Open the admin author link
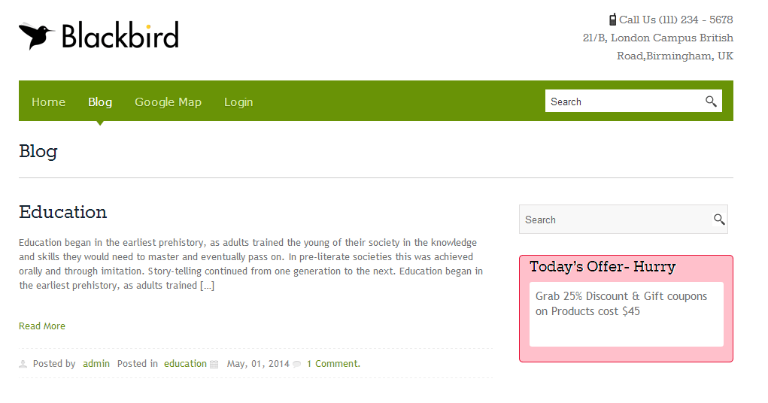768x403 pixels. pyautogui.click(x=96, y=363)
